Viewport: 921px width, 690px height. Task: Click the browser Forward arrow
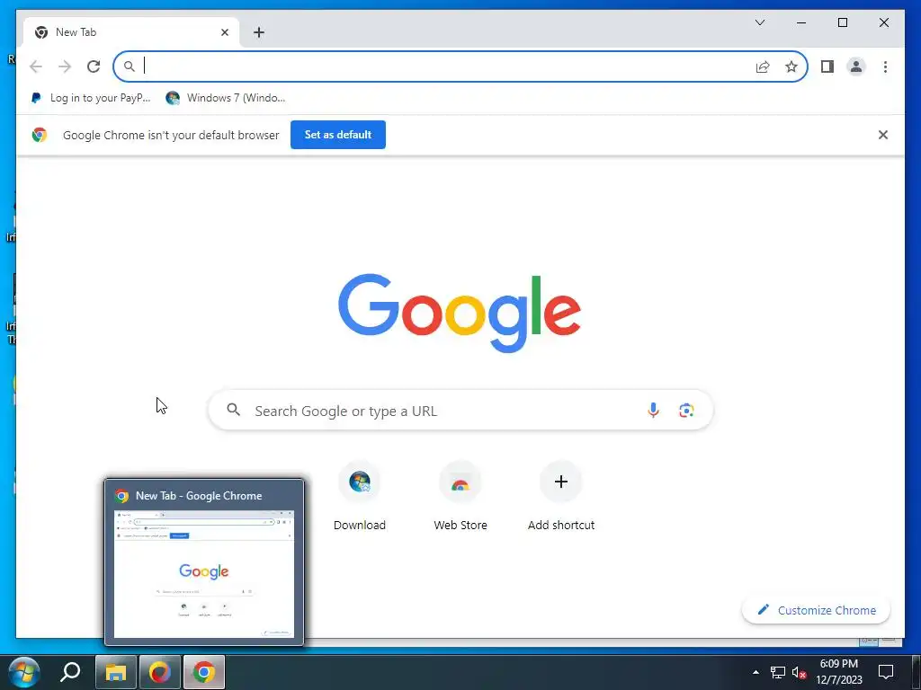[x=65, y=66]
